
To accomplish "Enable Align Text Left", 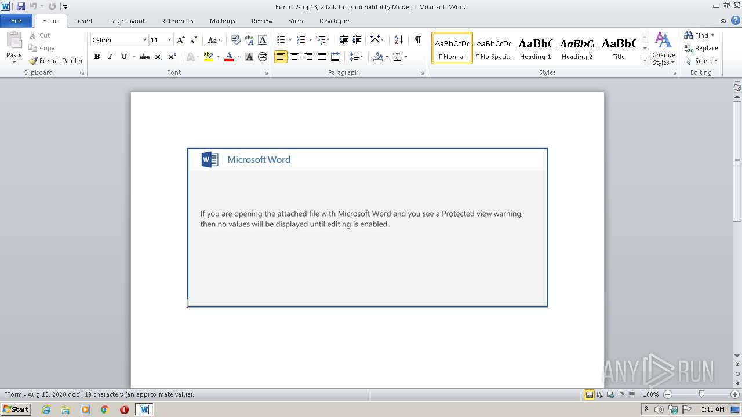I will click(x=281, y=57).
